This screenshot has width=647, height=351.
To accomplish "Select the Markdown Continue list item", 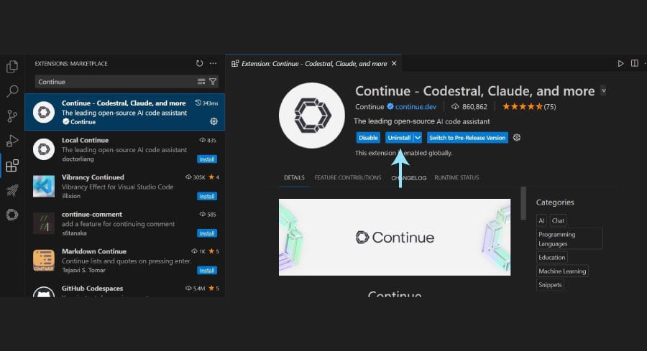I will point(124,261).
